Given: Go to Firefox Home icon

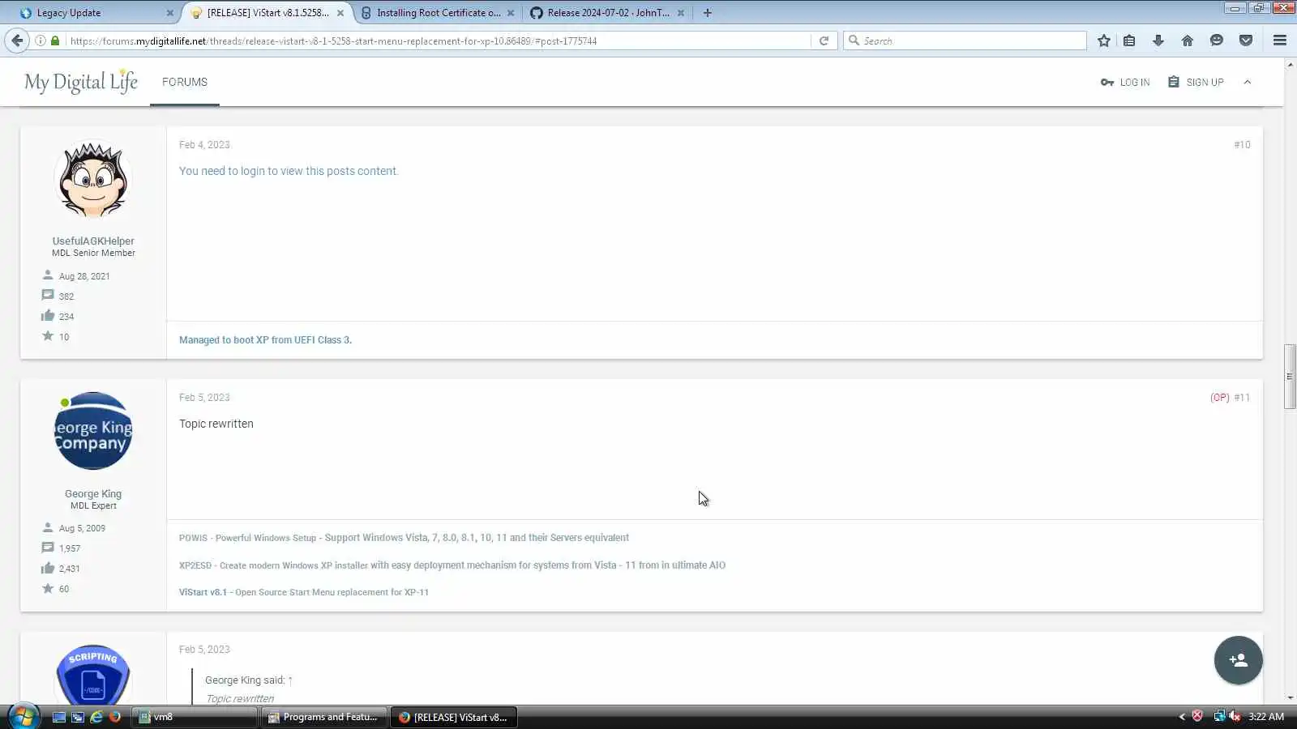Looking at the screenshot, I should tap(1188, 40).
